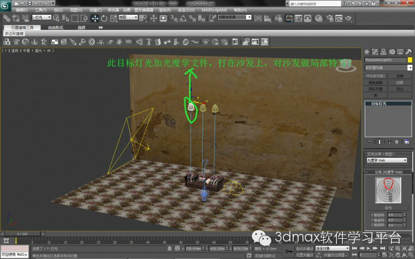Open the 视图 reference coordinate dropdown
Screen dimensions: 415x259
tap(128, 17)
